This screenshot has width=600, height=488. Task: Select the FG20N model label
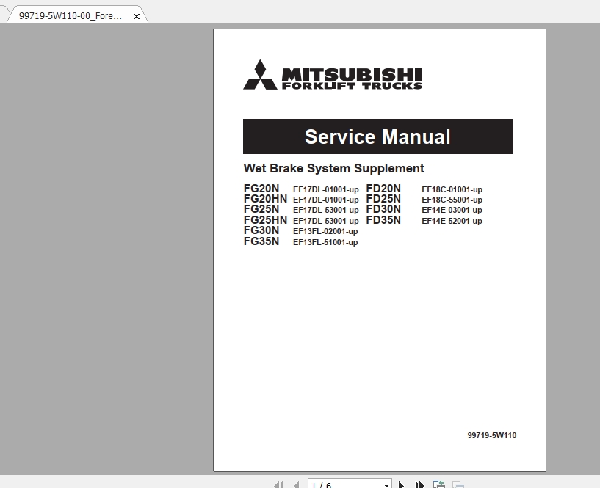[x=261, y=189]
